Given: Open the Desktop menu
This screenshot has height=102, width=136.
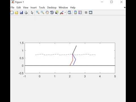Looking at the screenshot, I should pyautogui.click(x=52, y=8).
